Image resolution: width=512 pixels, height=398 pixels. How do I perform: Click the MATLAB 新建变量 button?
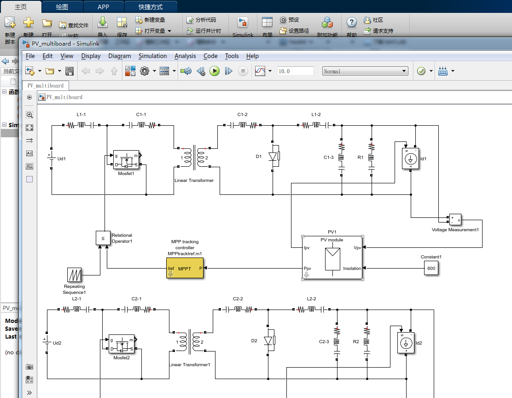click(150, 20)
